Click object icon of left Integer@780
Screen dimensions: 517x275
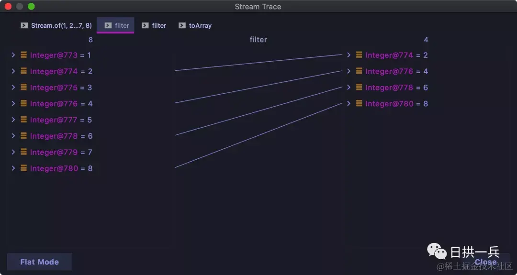click(24, 168)
